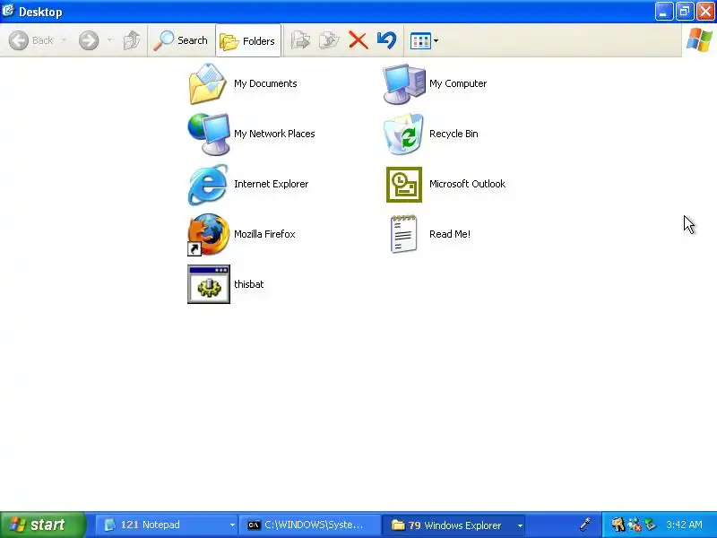This screenshot has height=538, width=717.
Task: Expand the Forward history dropdown arrow
Action: click(110, 40)
